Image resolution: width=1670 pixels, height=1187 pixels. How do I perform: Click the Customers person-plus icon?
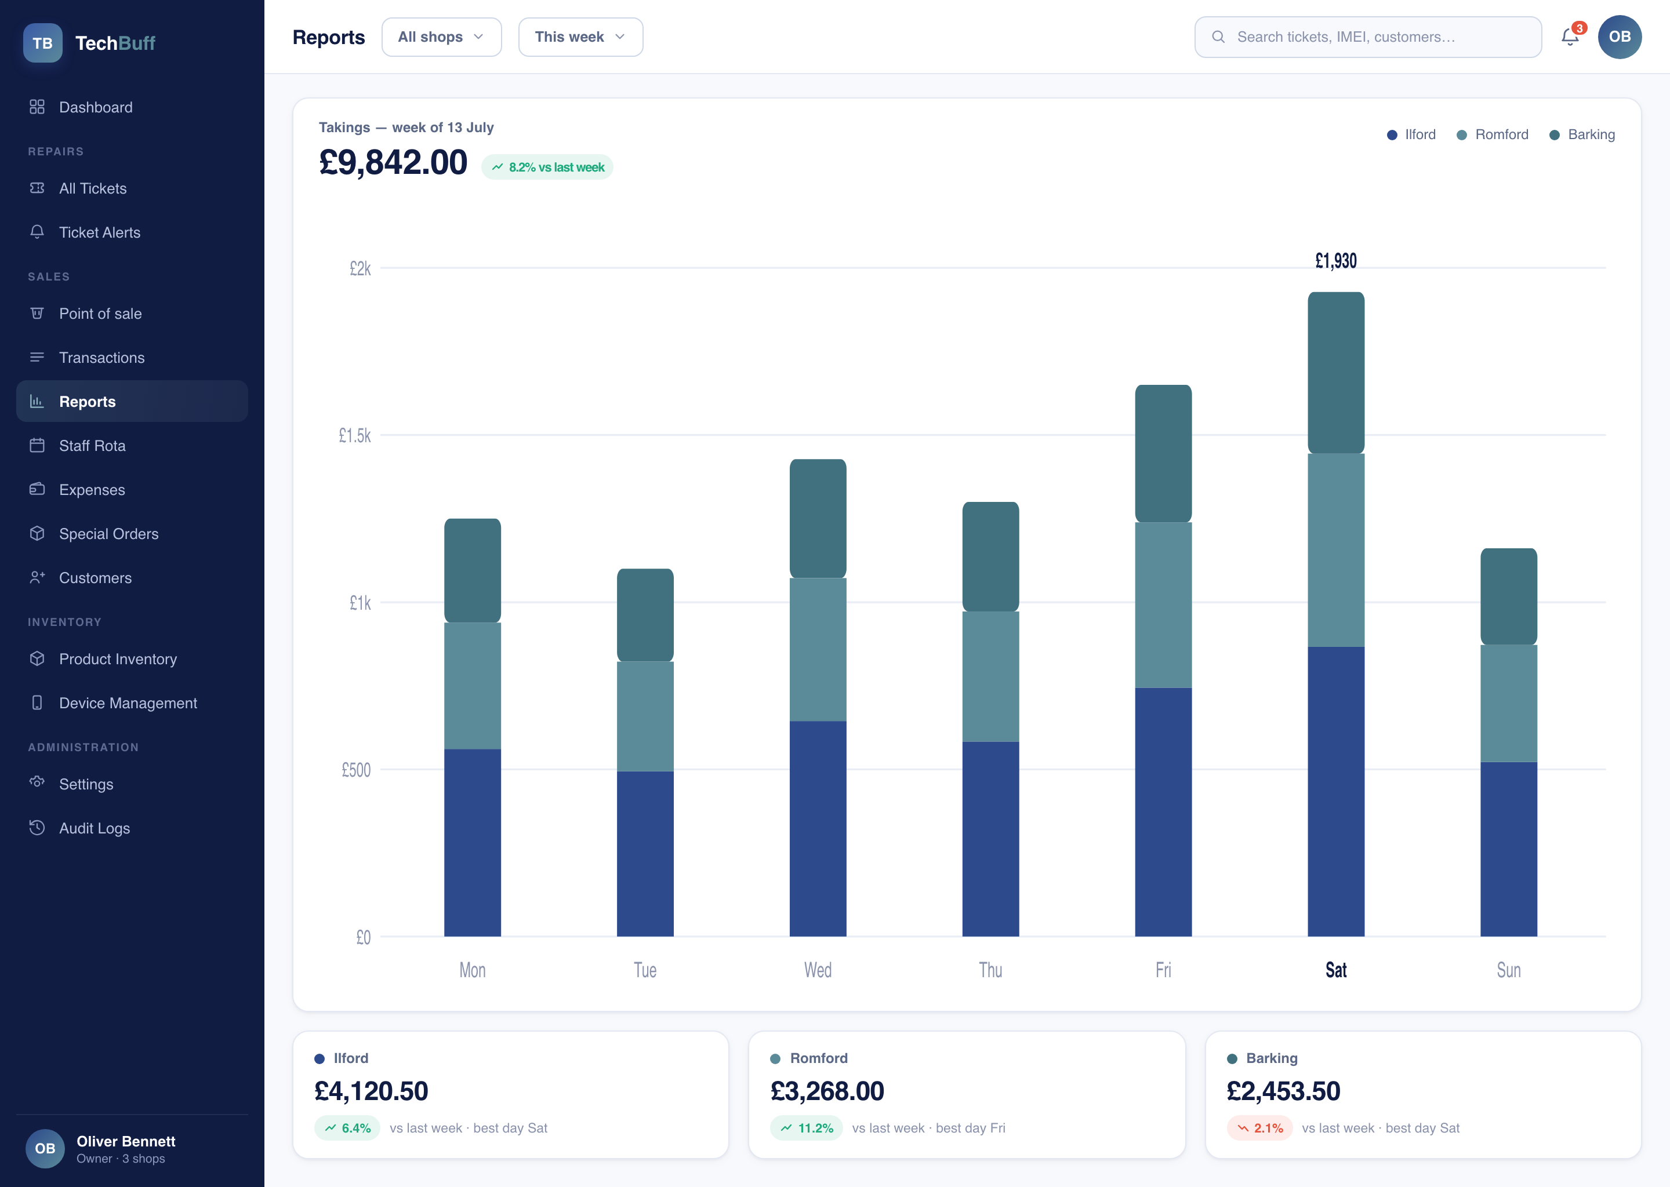pos(37,577)
